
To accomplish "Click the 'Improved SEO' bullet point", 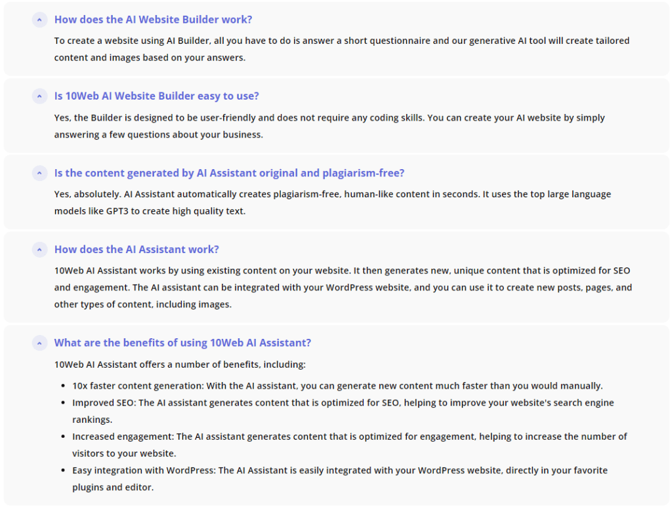I will click(343, 411).
